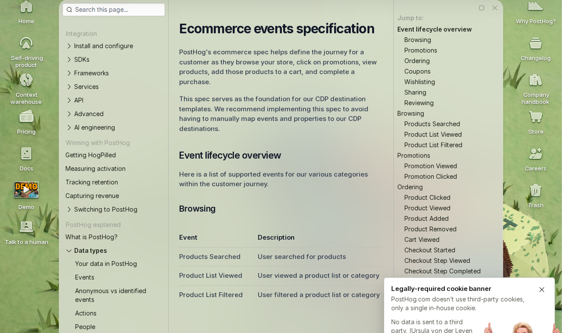The image size is (562, 333).
Task: Expand the Services section
Action: click(x=114, y=87)
